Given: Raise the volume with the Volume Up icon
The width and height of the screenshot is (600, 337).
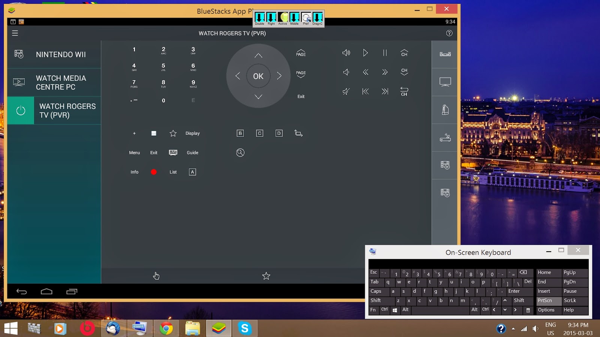Looking at the screenshot, I should click(x=346, y=53).
